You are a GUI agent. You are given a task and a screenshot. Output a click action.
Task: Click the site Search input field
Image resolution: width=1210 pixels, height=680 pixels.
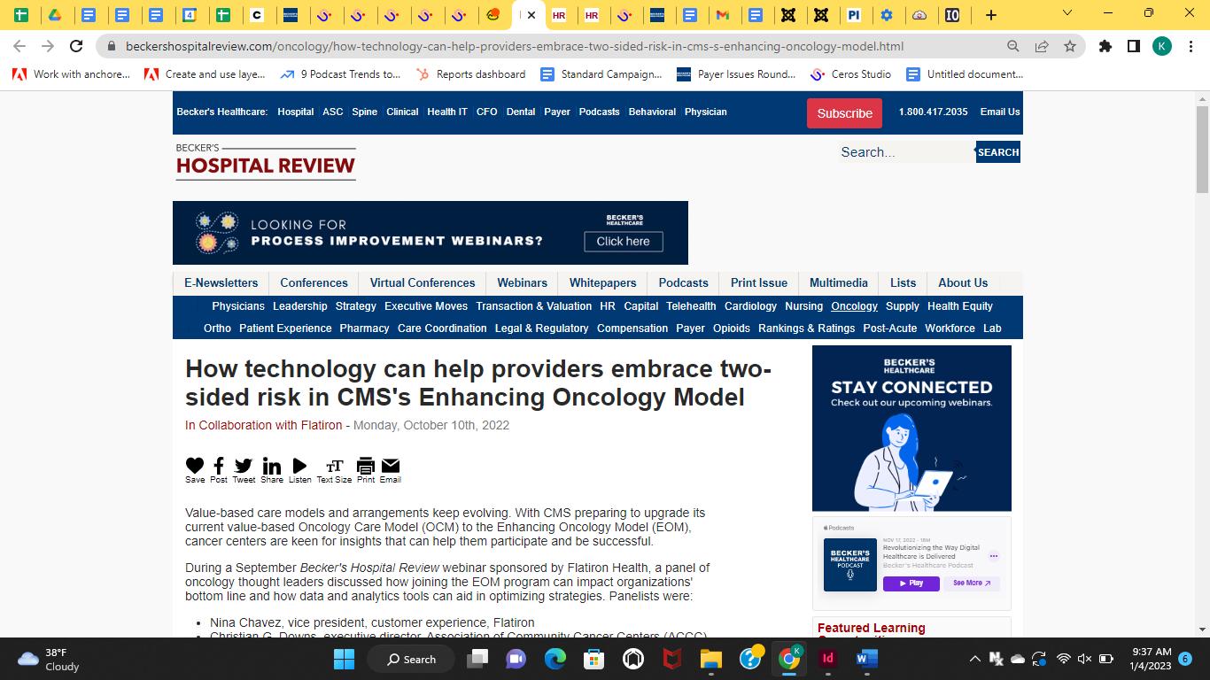[905, 152]
